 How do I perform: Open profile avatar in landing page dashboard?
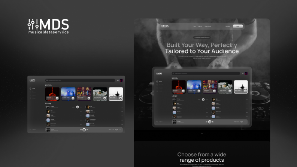click(246, 73)
